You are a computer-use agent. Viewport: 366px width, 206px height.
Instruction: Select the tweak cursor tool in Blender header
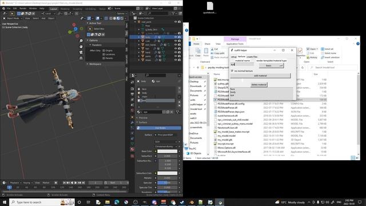12,14
